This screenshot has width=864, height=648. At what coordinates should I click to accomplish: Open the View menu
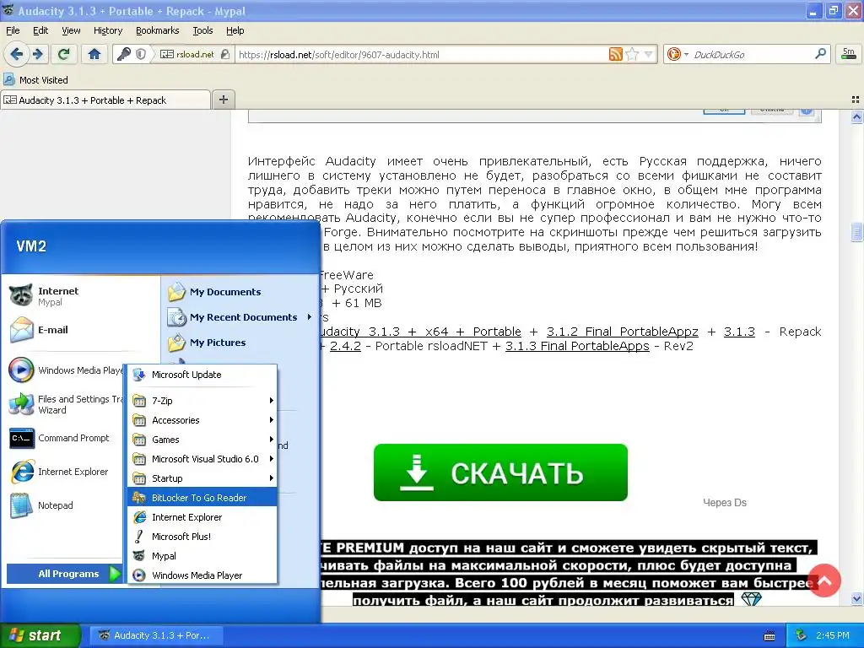point(71,30)
